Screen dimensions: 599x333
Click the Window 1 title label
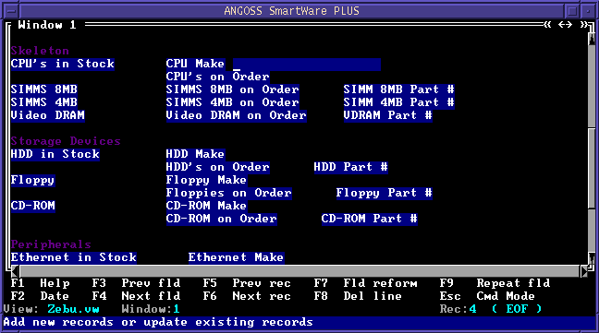[x=47, y=25]
